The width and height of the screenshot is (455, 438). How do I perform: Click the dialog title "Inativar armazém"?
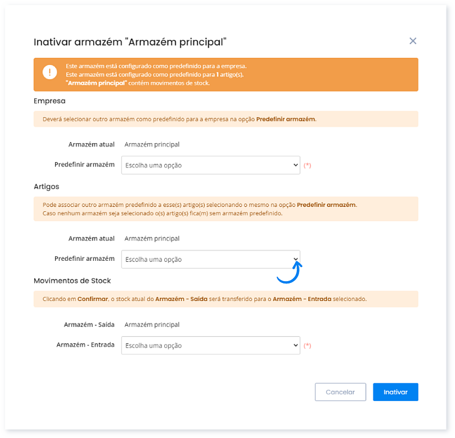(130, 41)
